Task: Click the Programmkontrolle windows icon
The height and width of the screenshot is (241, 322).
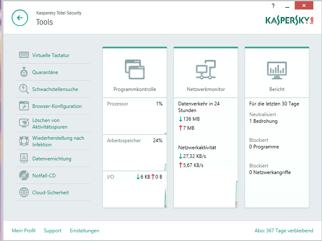Action: [x=135, y=69]
